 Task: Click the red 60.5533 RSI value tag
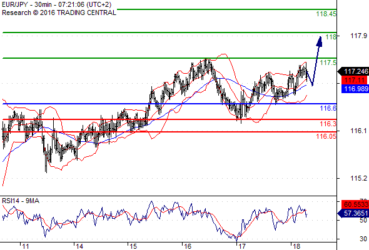(x=355, y=204)
